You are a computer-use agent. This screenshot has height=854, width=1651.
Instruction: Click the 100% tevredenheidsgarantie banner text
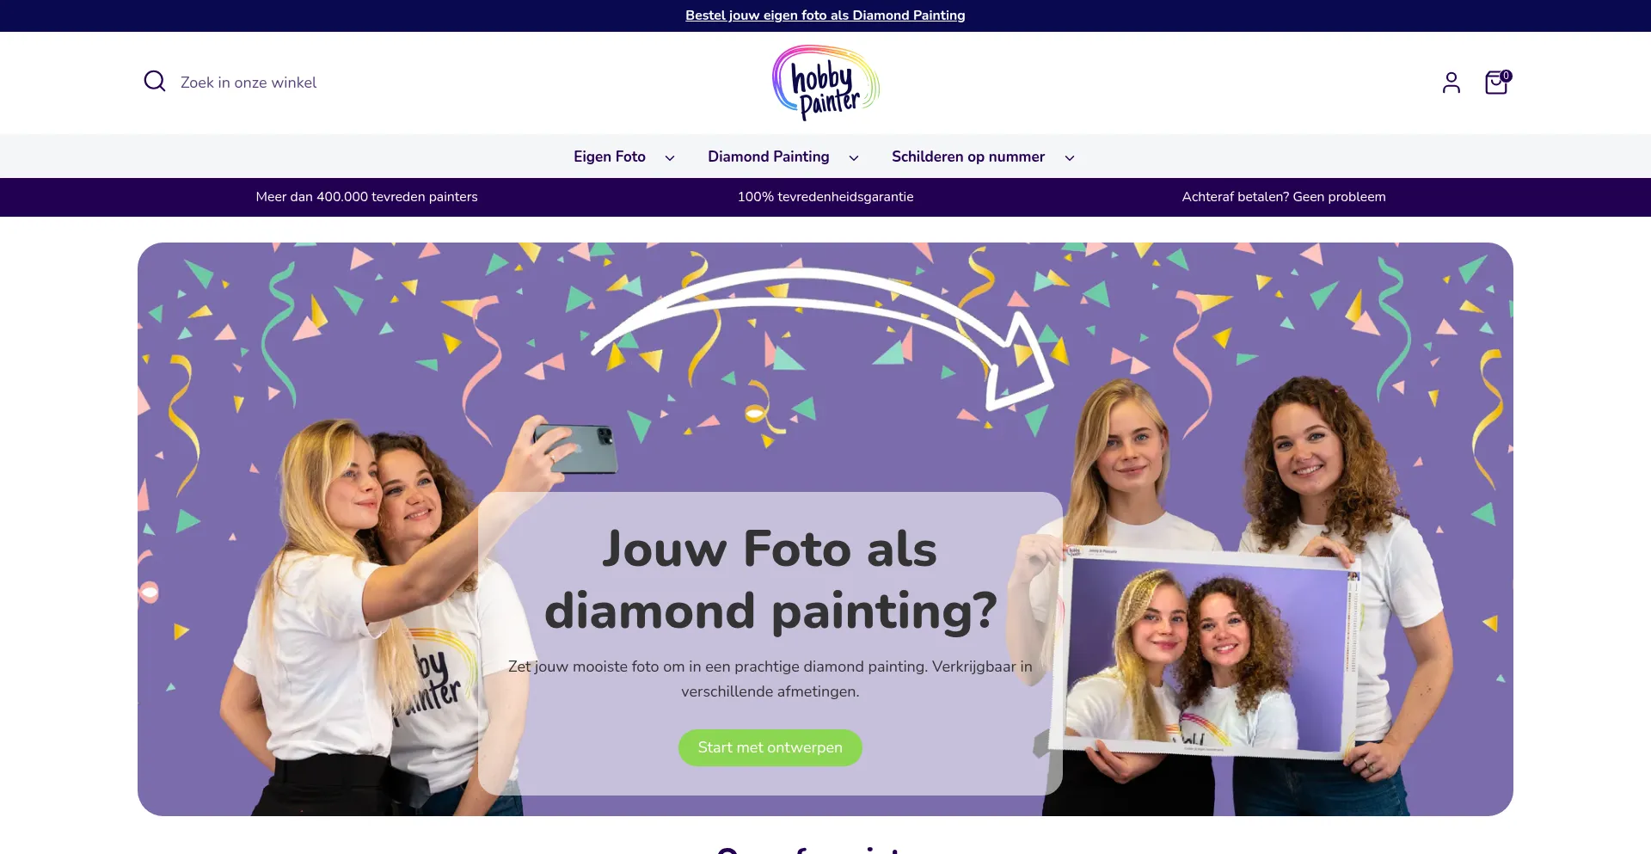coord(825,197)
